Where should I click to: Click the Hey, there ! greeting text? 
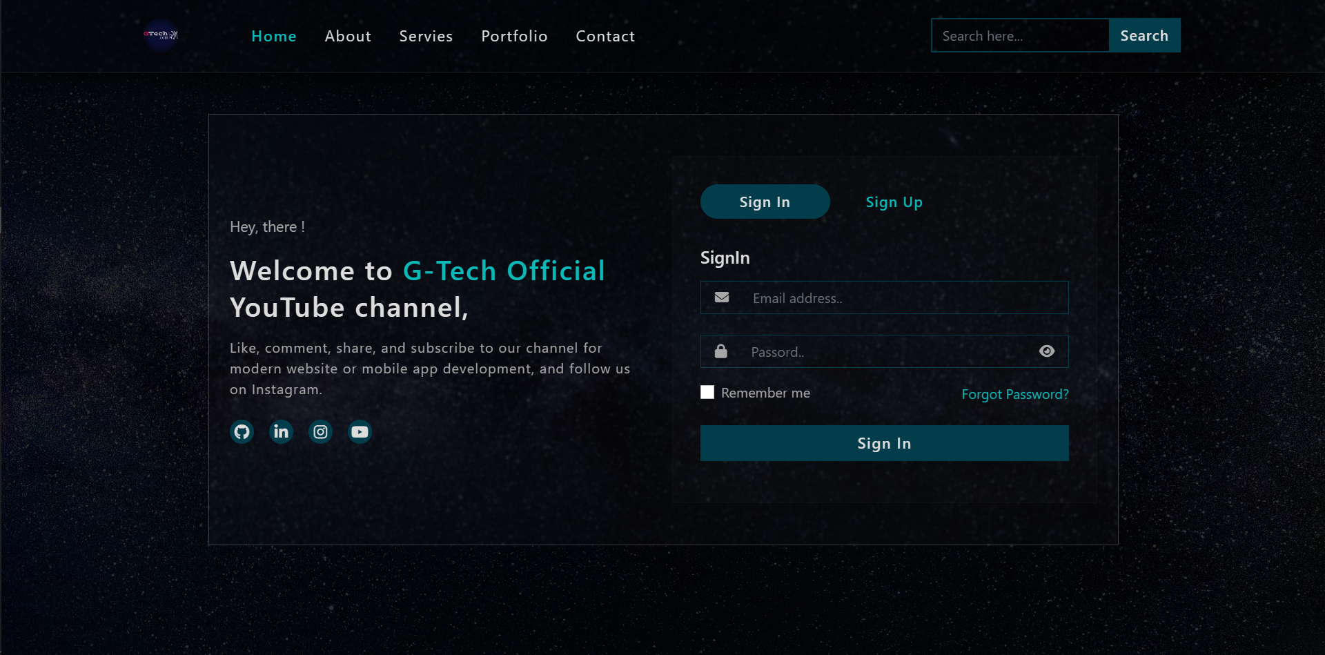coord(267,227)
